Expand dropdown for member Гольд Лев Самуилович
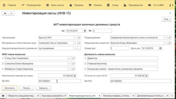This screenshot has width=176, height=99. (x=70, y=58)
